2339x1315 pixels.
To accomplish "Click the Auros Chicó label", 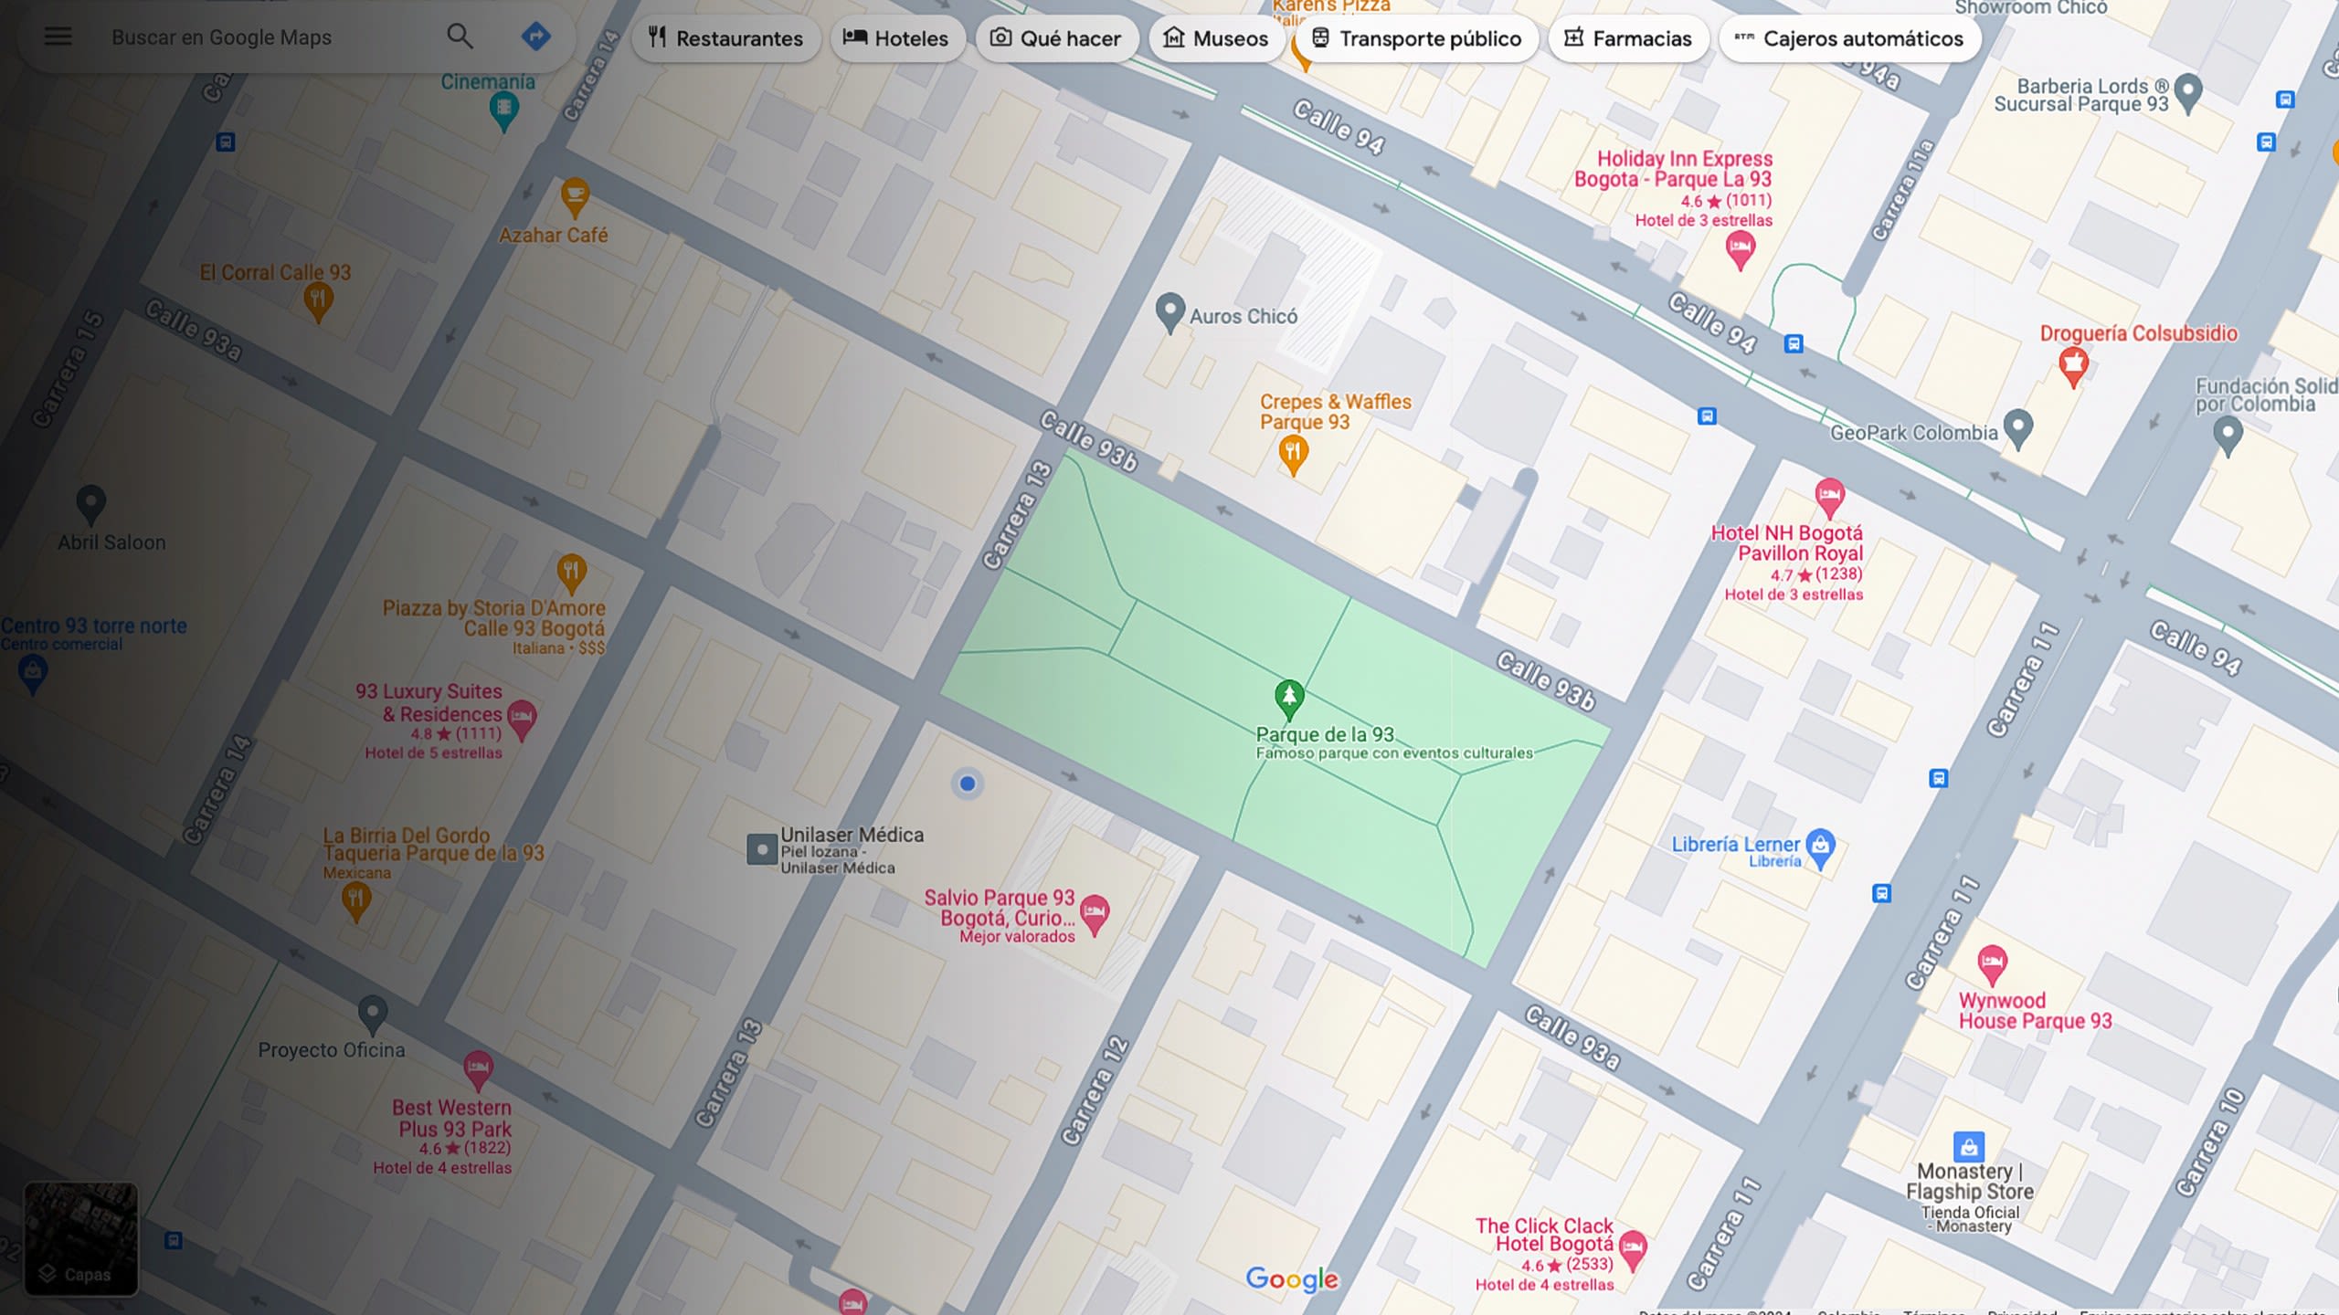I will (1243, 317).
